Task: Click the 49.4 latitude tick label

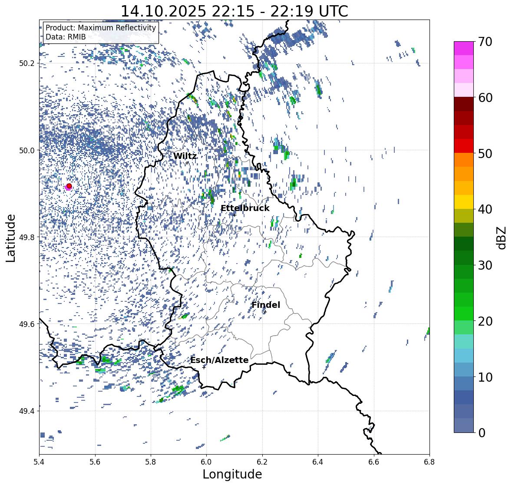Action: pos(26,411)
